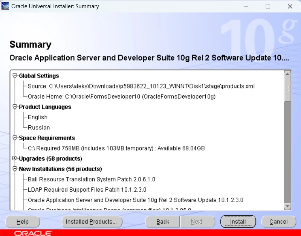
Task: Click the disabled Next button
Action: [x=197, y=222]
